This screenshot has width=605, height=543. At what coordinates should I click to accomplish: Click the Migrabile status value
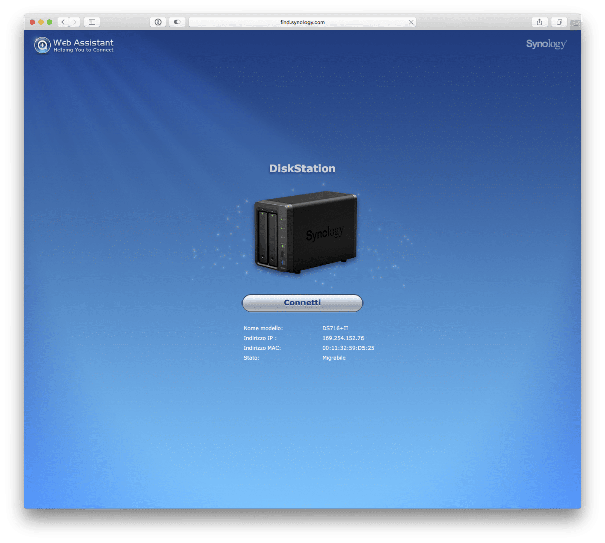point(334,358)
